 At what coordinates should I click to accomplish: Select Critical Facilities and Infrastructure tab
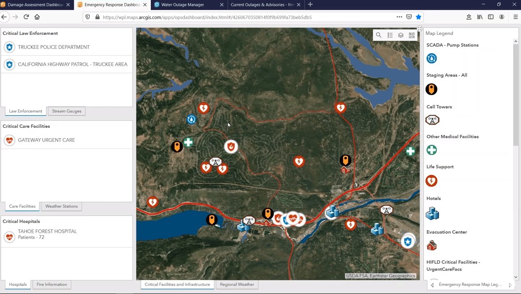click(x=177, y=285)
